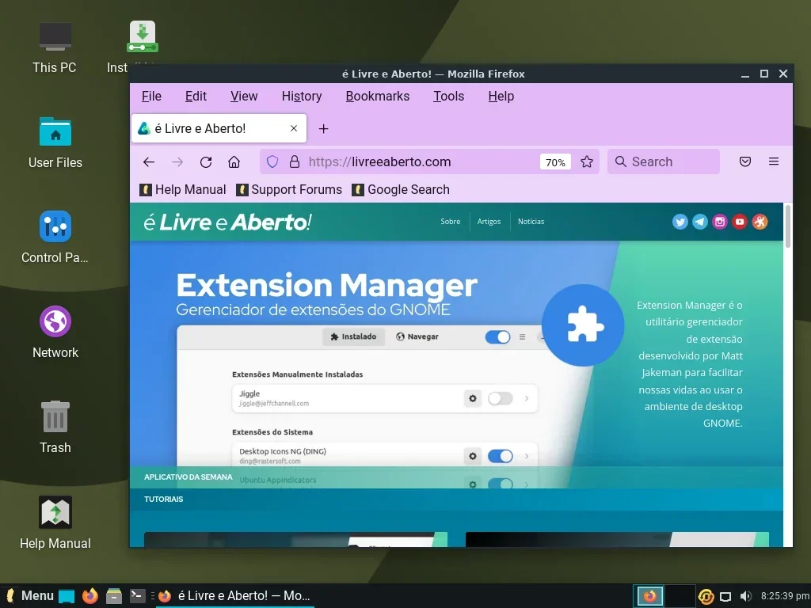Click the é Livre e Aberto! site logo
This screenshot has width=811, height=608.
click(x=227, y=222)
